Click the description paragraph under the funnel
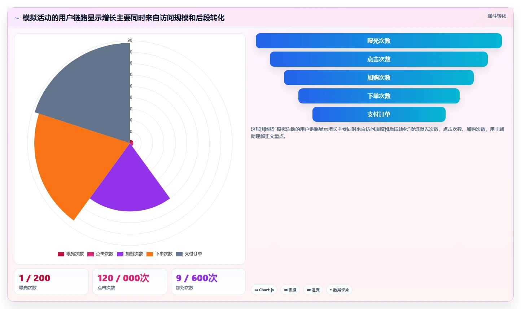Viewport: 521px width, 309px height. (x=377, y=133)
